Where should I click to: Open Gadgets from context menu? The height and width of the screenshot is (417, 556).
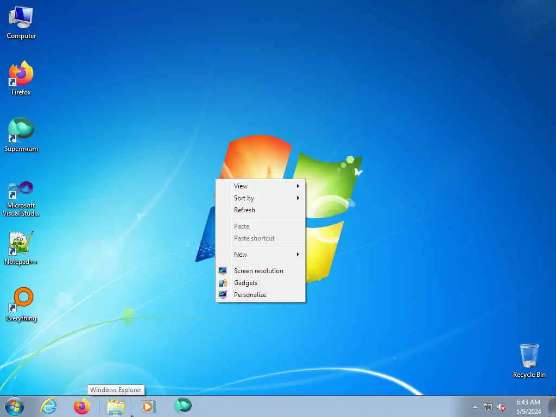coord(261,283)
